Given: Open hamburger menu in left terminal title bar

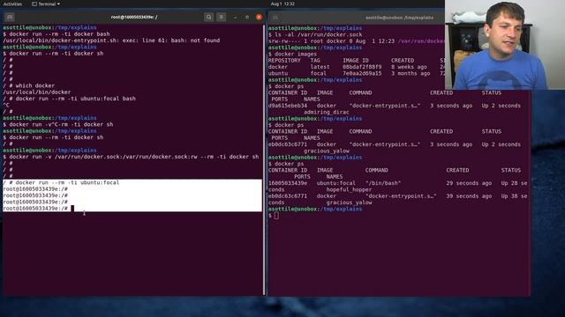Looking at the screenshot, I should click(222, 17).
